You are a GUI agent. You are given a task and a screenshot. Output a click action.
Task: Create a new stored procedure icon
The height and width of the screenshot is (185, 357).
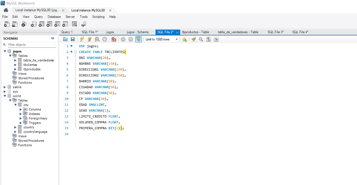click(57, 24)
